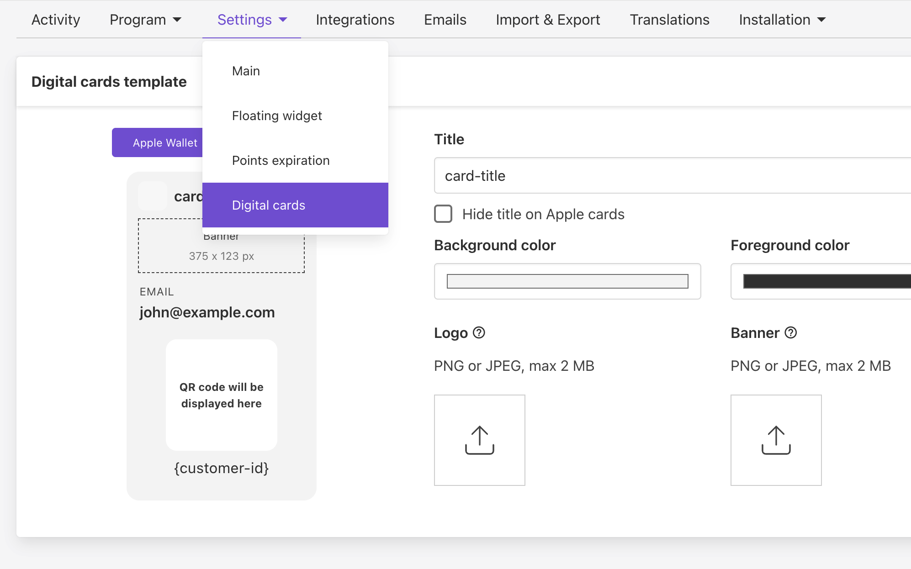Go to Translations
Image resolution: width=911 pixels, height=569 pixels.
point(669,20)
